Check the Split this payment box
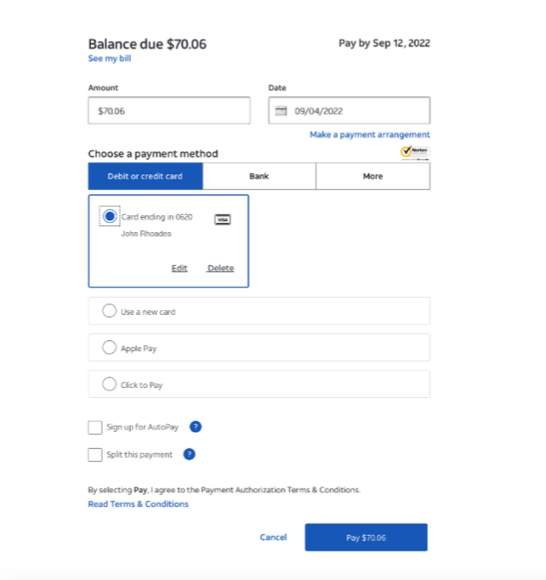The image size is (546, 580). (x=95, y=455)
